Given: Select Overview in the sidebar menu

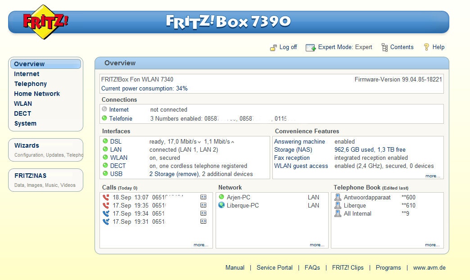Looking at the screenshot, I should (x=45, y=64).
